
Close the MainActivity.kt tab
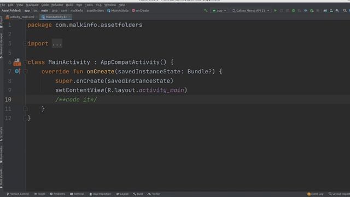(x=69, y=17)
